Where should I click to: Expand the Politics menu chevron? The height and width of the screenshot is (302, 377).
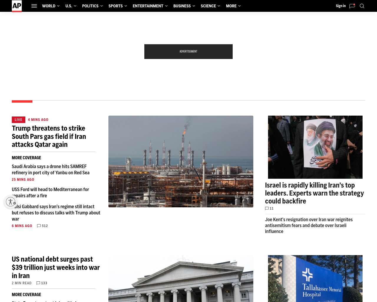tap(101, 6)
